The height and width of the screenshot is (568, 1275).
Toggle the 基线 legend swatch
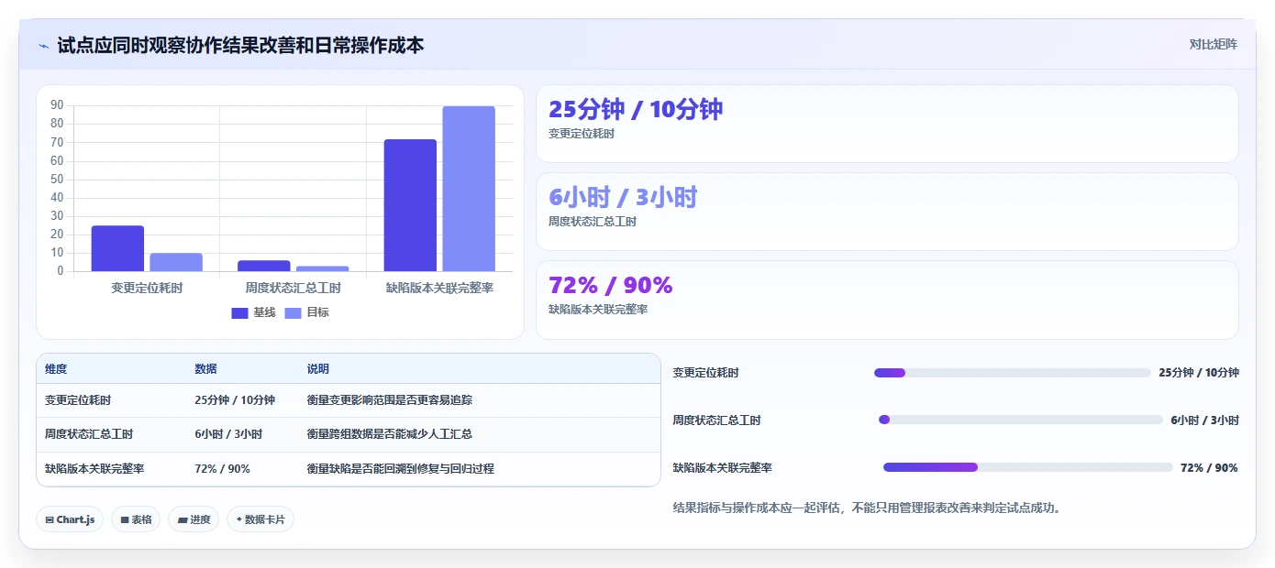tap(239, 312)
